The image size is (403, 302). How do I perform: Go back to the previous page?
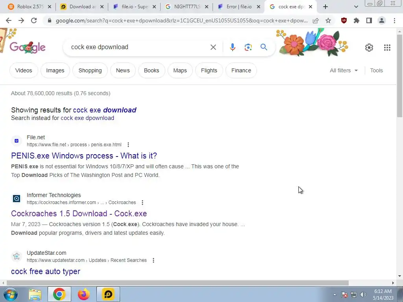[9, 20]
